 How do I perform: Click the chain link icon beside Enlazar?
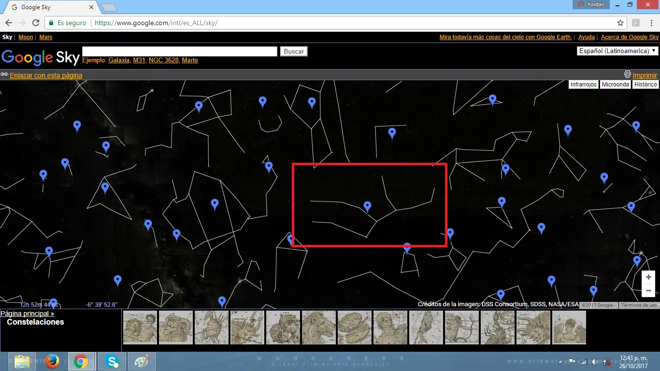coord(4,75)
